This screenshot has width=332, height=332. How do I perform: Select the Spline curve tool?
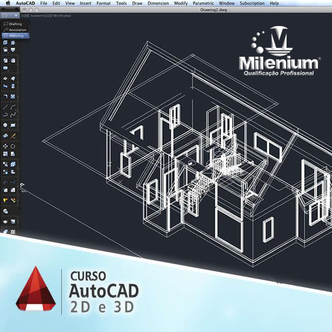(13, 115)
